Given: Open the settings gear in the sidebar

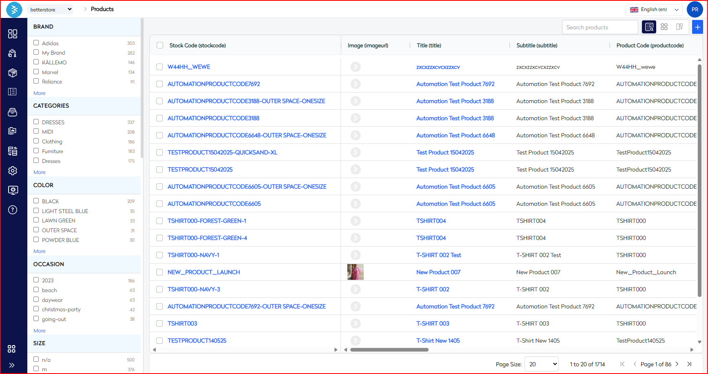Looking at the screenshot, I should tap(13, 171).
